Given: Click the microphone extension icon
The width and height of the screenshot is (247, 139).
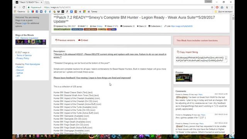Looking at the screenshot, I should tap(227, 7).
